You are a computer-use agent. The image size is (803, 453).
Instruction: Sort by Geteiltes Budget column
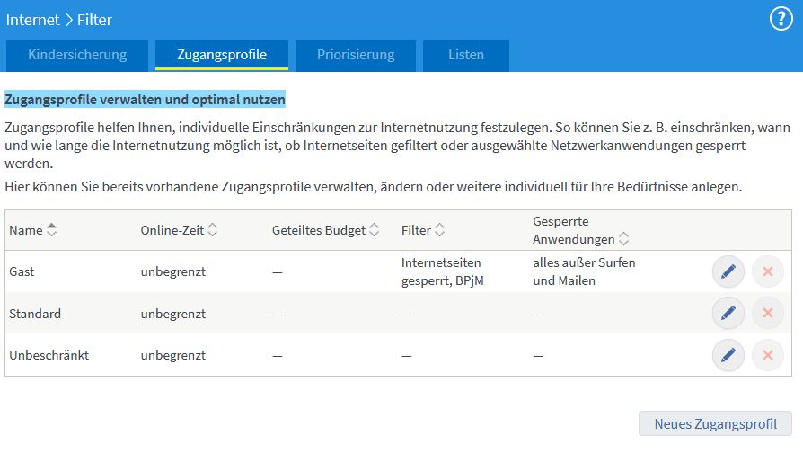coord(374,230)
